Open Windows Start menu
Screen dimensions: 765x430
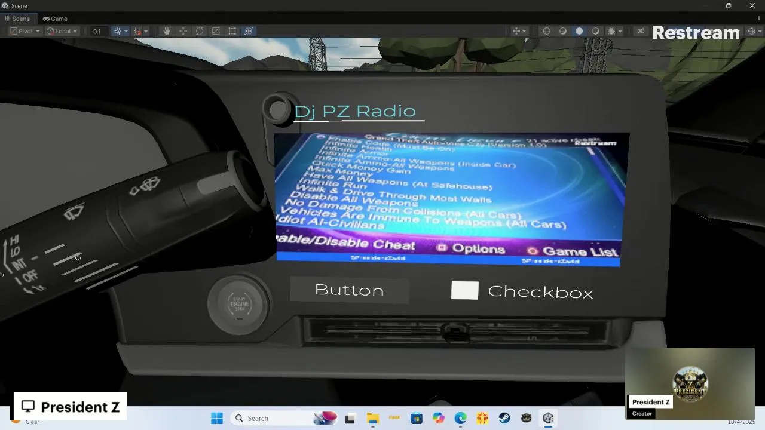[217, 418]
